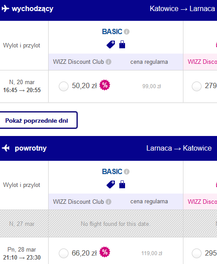Viewport: 217px width, 264px height.
Task: Click the outgoing BASIC price tag icon
Action: 111,45
